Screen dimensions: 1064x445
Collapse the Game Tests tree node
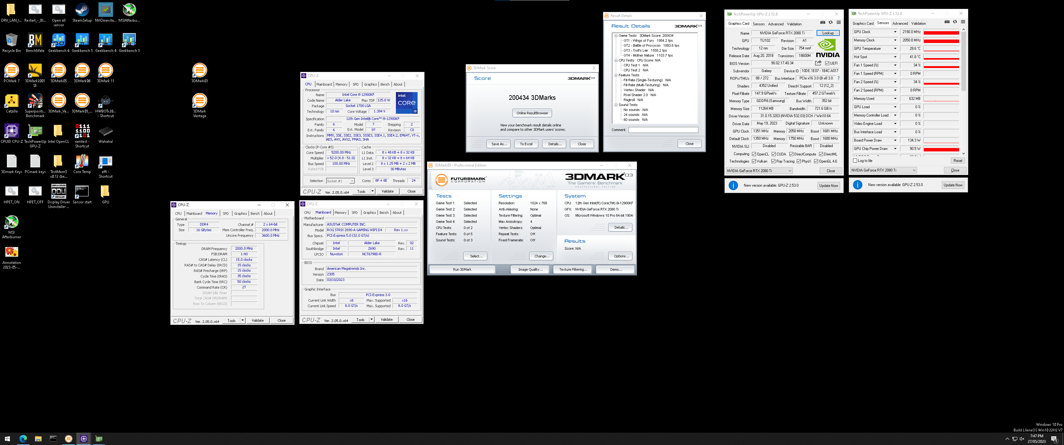(x=616, y=36)
